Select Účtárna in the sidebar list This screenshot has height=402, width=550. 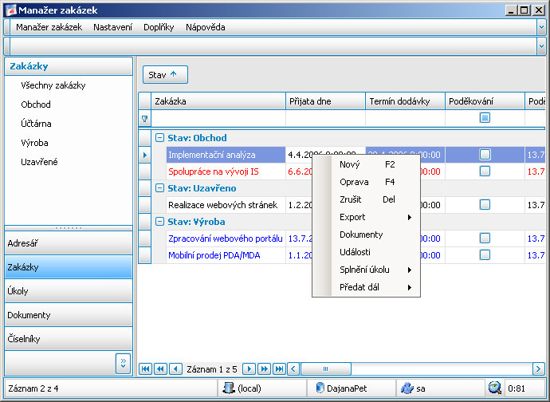(x=36, y=124)
